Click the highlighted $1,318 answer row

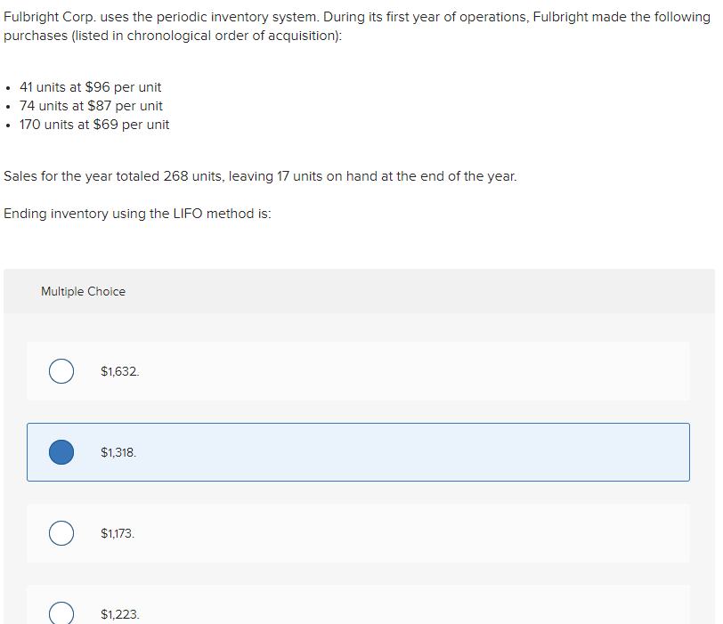(x=356, y=452)
